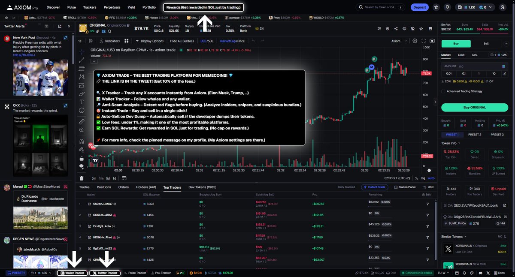
Task: Select PRESET 2 button
Action: [474, 135]
